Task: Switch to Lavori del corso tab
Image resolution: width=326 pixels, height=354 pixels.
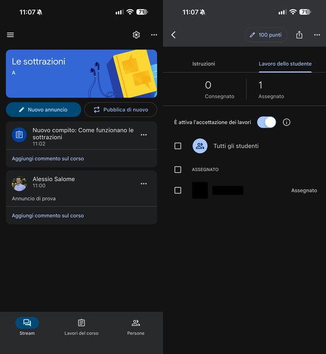Action: click(x=81, y=326)
